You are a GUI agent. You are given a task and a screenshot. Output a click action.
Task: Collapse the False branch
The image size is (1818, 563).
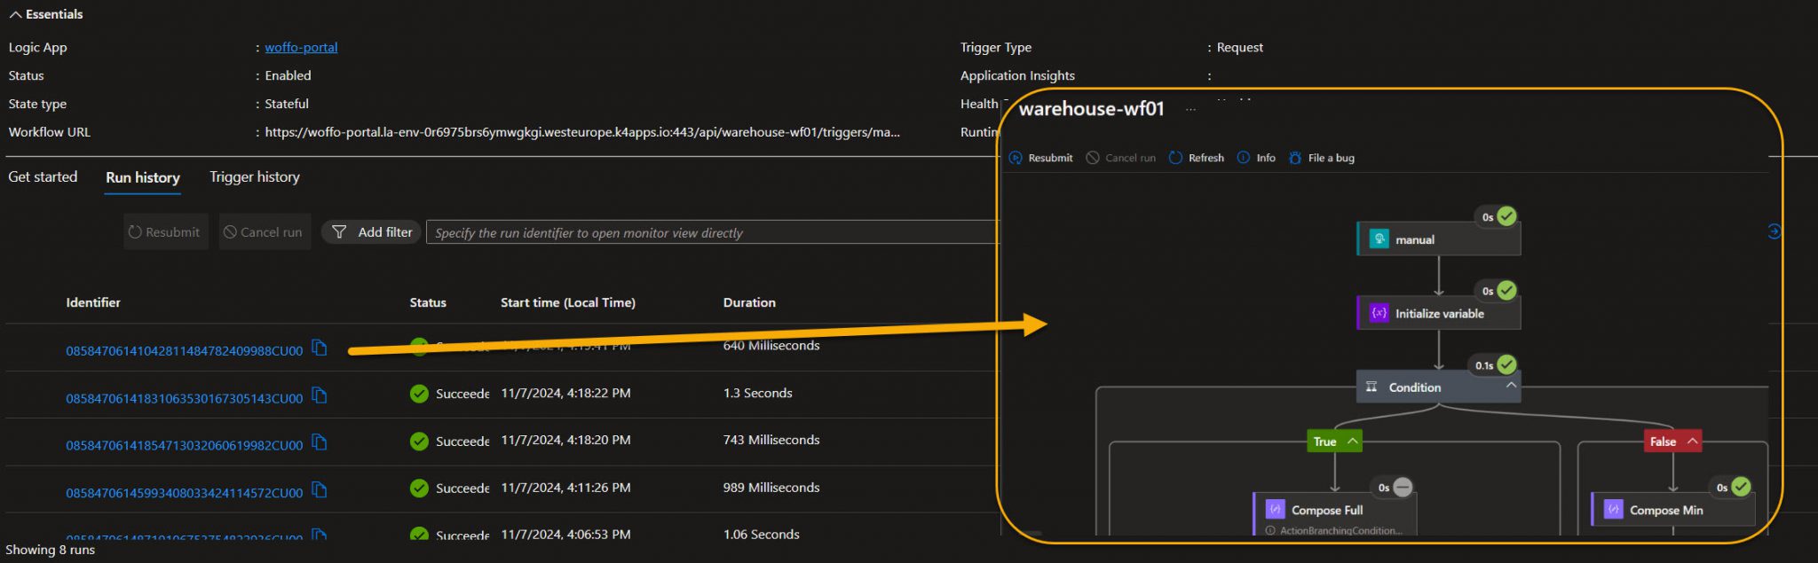coord(1692,441)
